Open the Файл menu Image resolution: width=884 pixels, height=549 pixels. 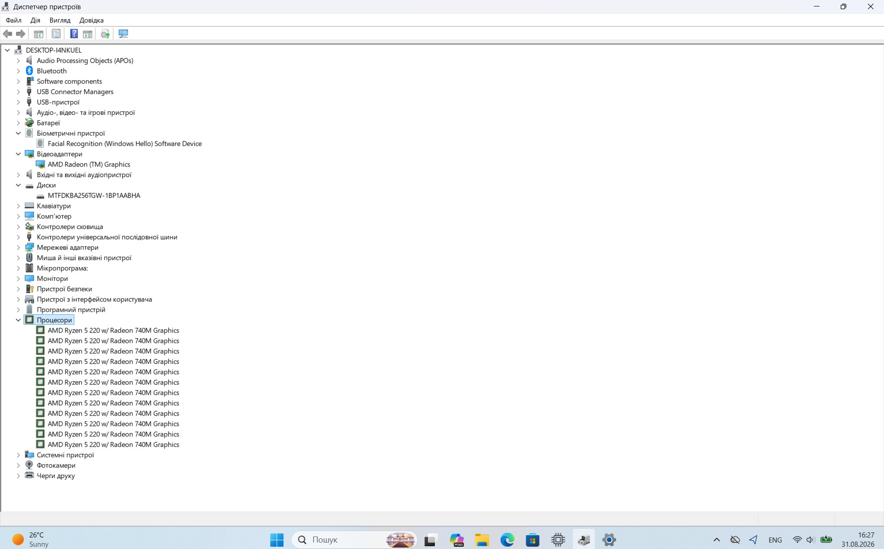point(13,20)
